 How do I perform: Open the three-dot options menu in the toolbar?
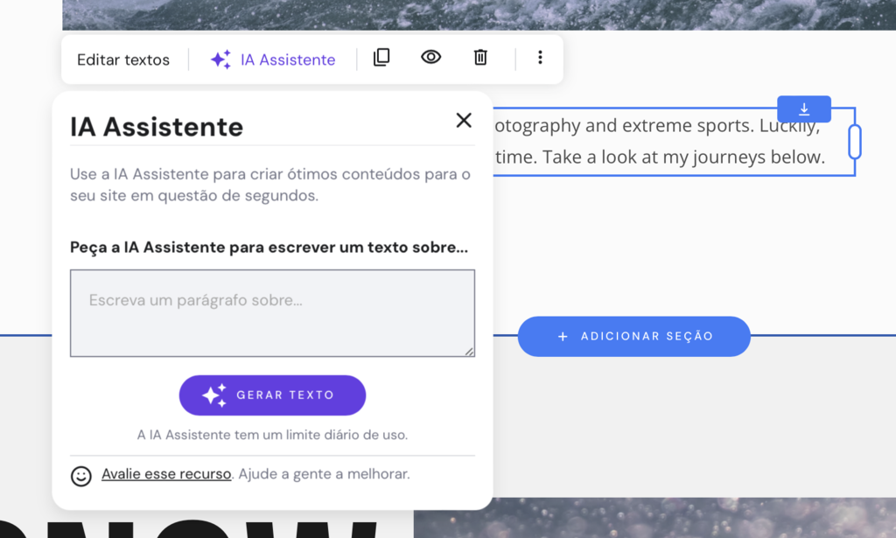[x=540, y=57]
